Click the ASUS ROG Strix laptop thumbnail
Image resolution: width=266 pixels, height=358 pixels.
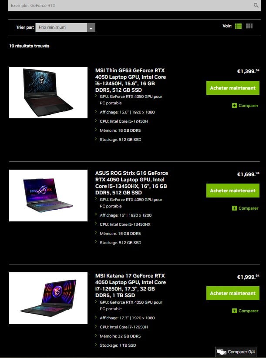(x=48, y=195)
